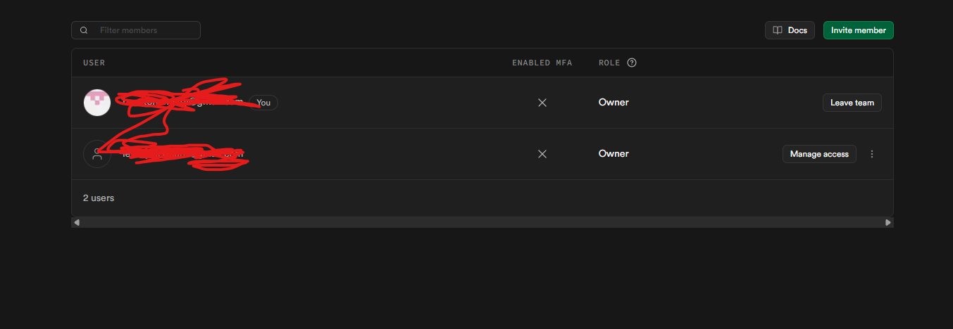The height and width of the screenshot is (329, 953).
Task: Click the pink avatar of the first user
Action: pyautogui.click(x=97, y=103)
